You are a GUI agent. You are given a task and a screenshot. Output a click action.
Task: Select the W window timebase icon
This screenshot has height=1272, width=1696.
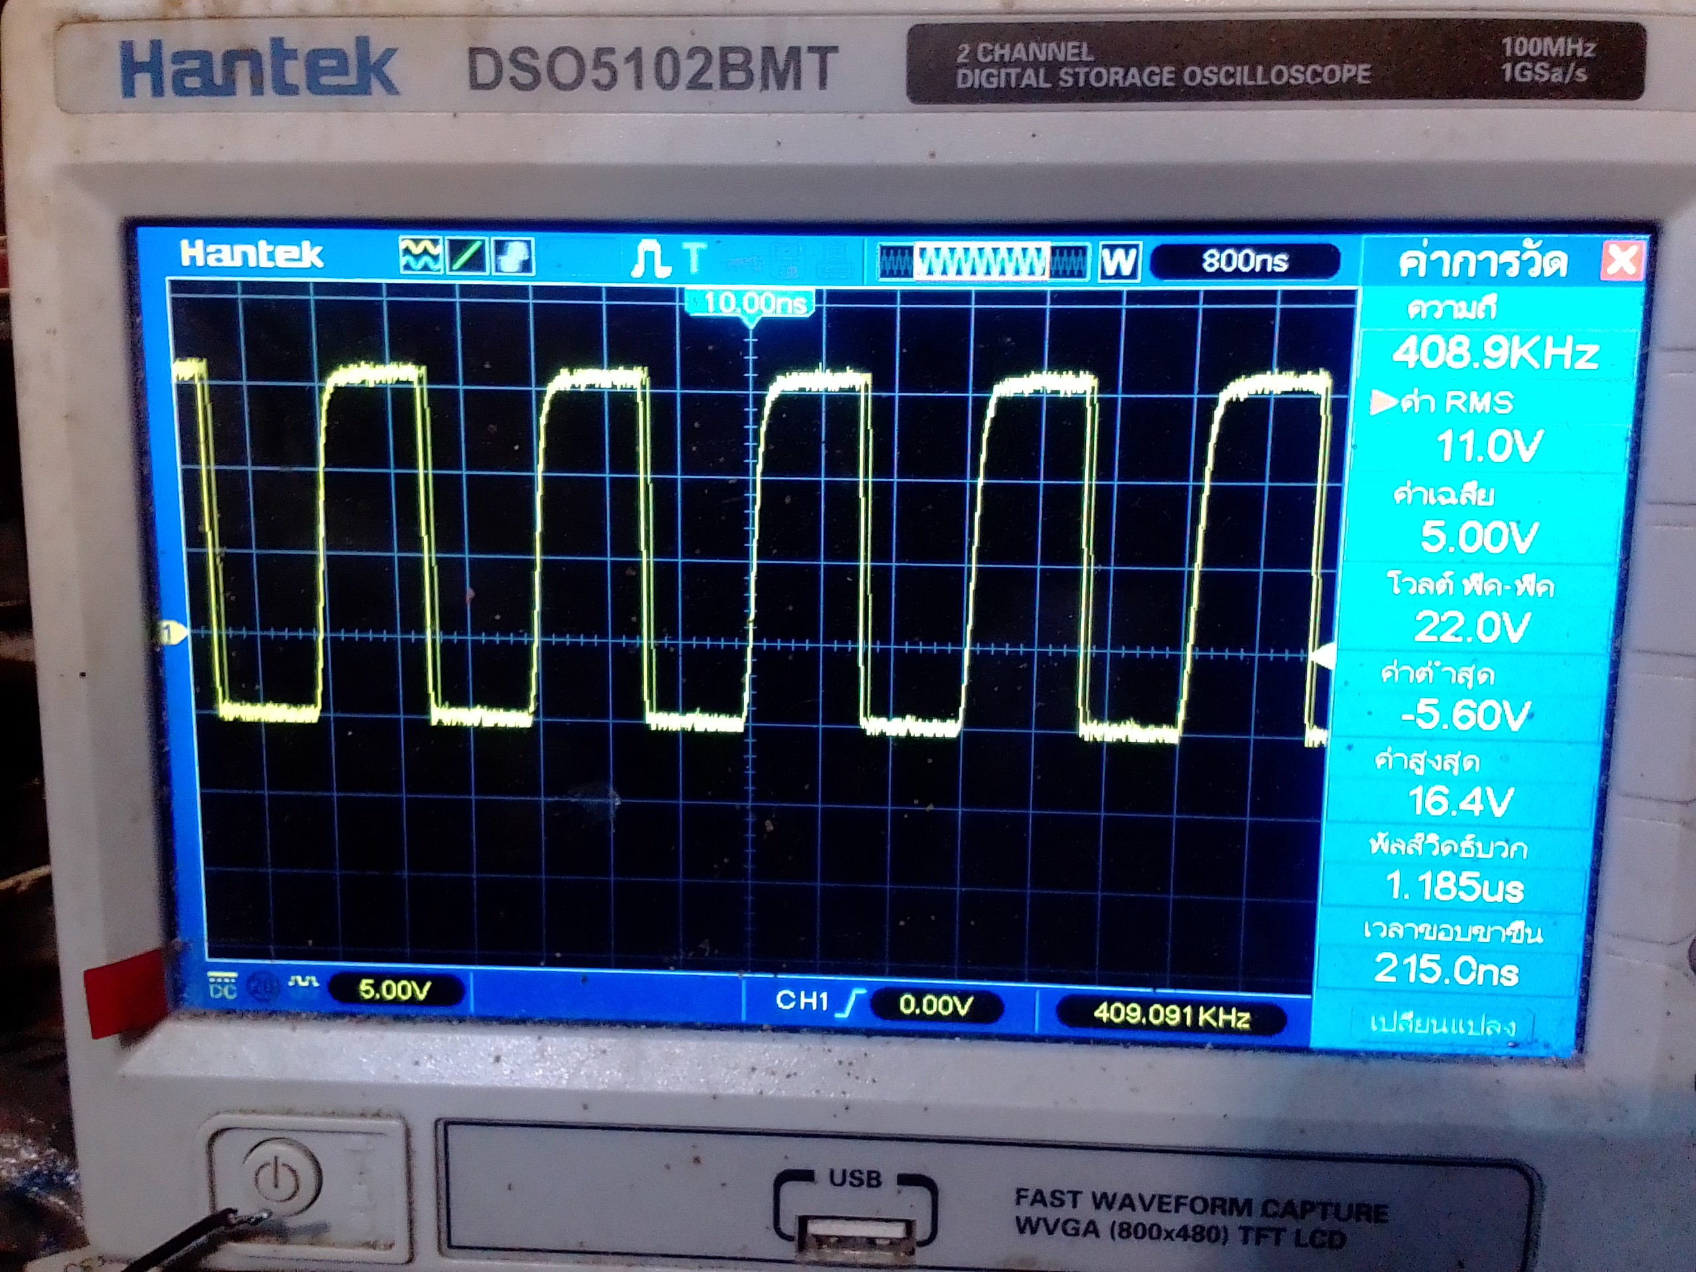tap(1120, 262)
